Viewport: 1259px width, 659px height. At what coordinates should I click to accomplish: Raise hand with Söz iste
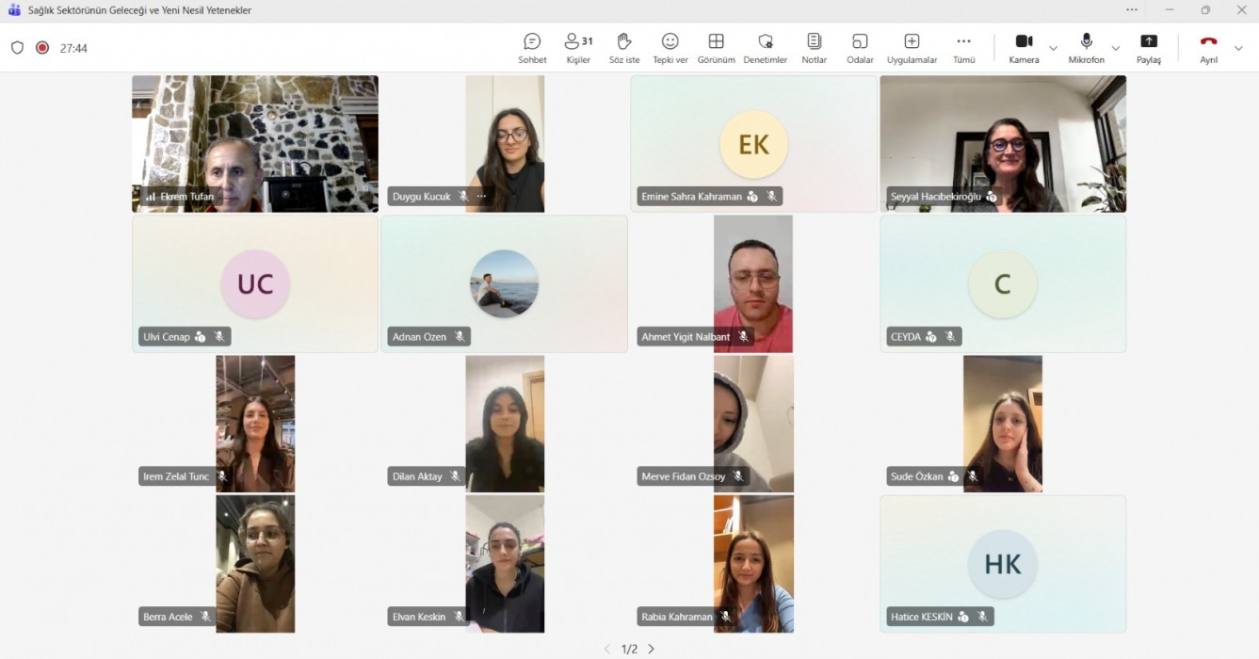tap(623, 47)
